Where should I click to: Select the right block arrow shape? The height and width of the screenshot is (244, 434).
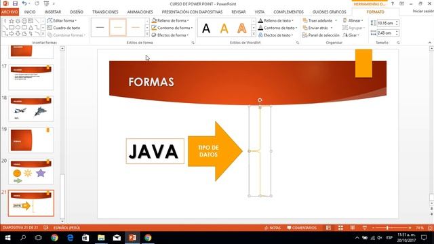[x=12, y=34]
